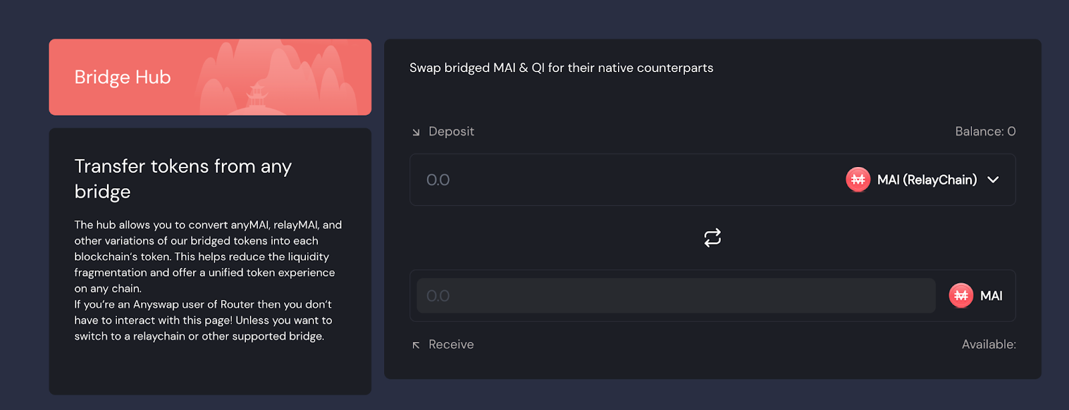Image resolution: width=1069 pixels, height=410 pixels.
Task: Click the Receive label text
Action: coord(451,345)
